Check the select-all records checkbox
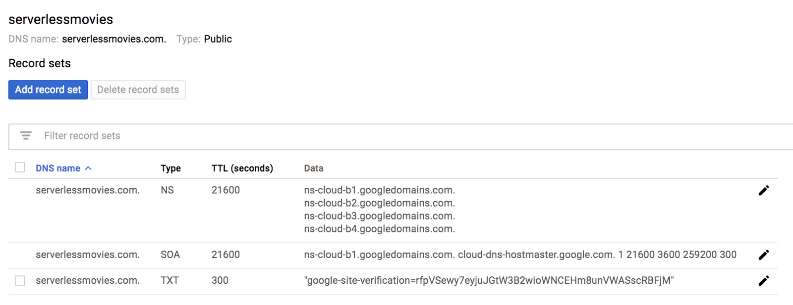This screenshot has width=793, height=305. [20, 168]
